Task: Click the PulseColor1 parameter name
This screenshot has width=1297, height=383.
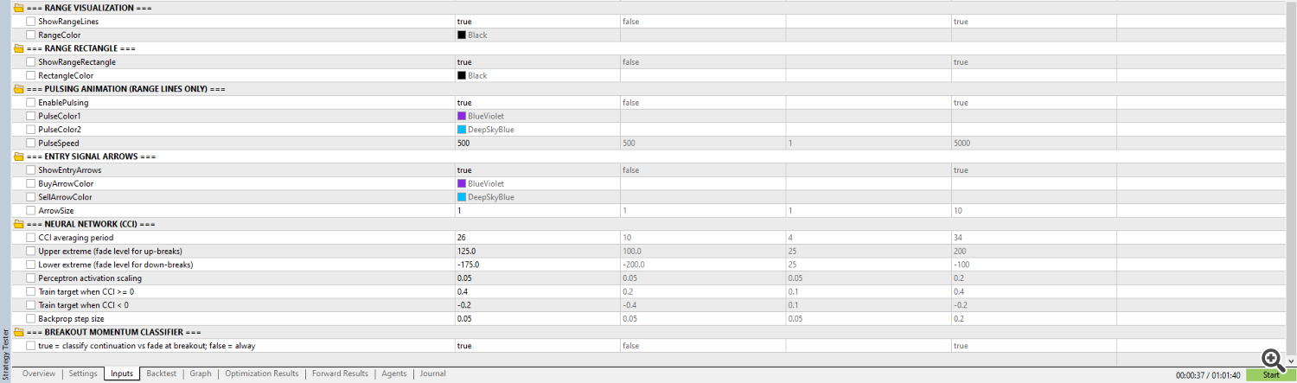Action: click(60, 116)
